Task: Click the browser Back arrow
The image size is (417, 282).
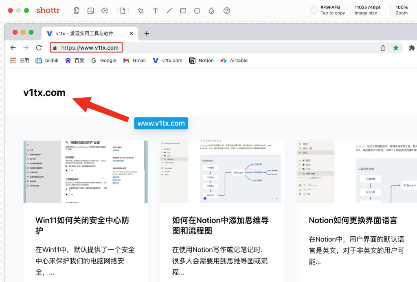Action: click(x=13, y=48)
